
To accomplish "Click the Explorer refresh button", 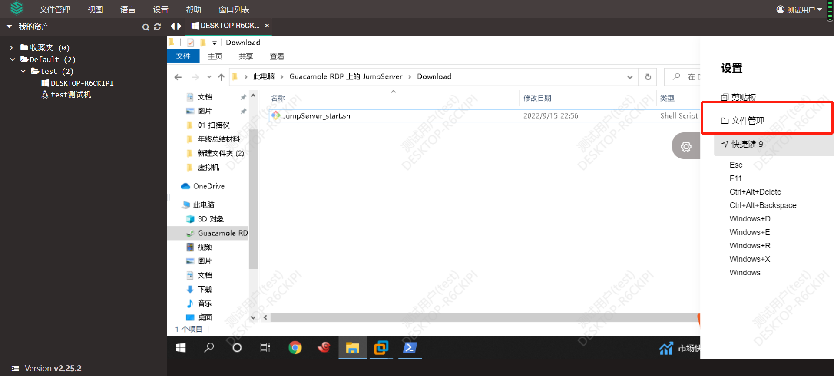I will click(648, 77).
